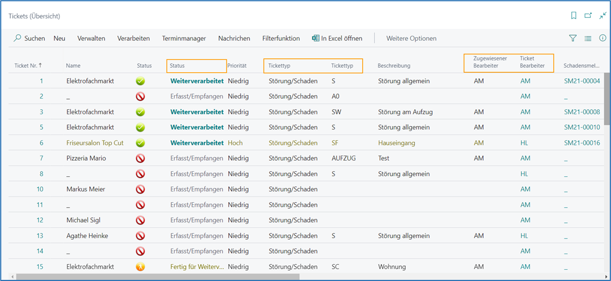611x281 pixels.
Task: Click the bookmark icon in the header
Action: point(573,16)
